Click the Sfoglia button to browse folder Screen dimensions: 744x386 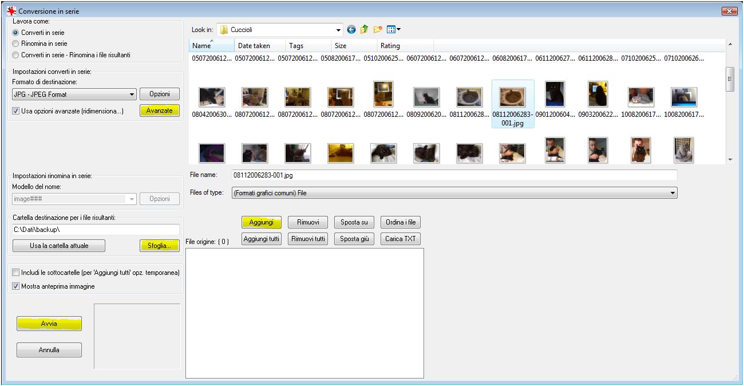(x=159, y=246)
